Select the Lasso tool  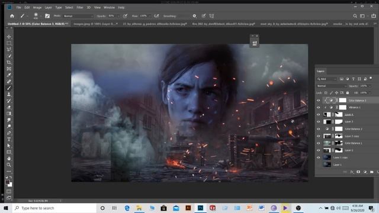click(9, 50)
